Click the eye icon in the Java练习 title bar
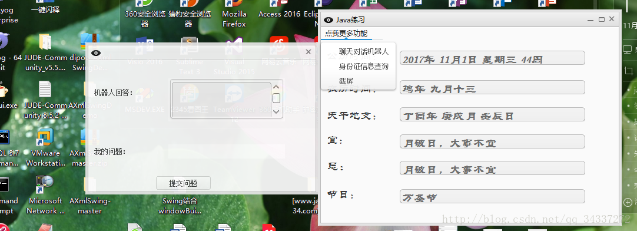This screenshot has height=231, width=637. 329,20
